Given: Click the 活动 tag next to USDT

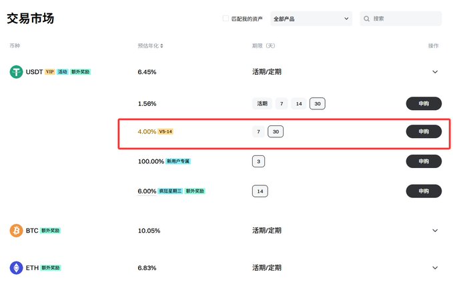Looking at the screenshot, I should tap(63, 72).
